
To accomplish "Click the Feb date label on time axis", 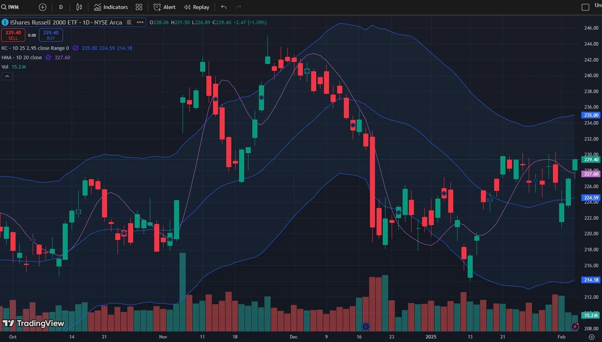I will point(561,337).
